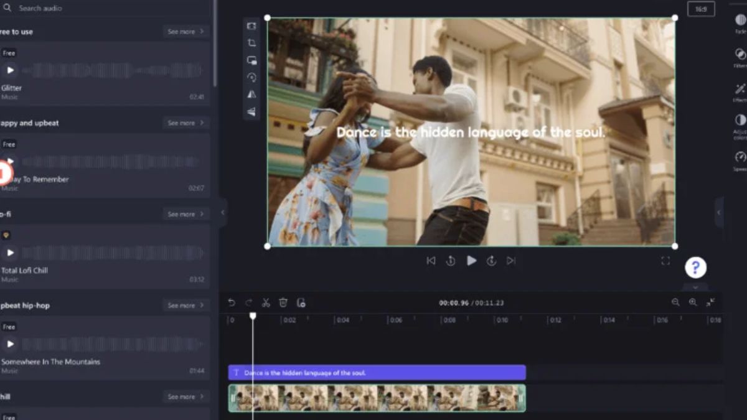
Task: Select the Crop tool in the preview toolbar
Action: (251, 43)
